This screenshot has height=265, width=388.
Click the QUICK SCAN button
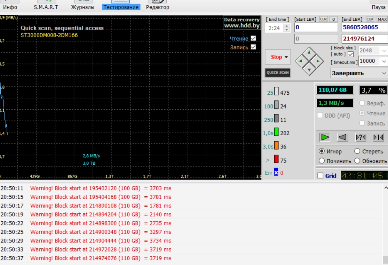click(x=278, y=72)
